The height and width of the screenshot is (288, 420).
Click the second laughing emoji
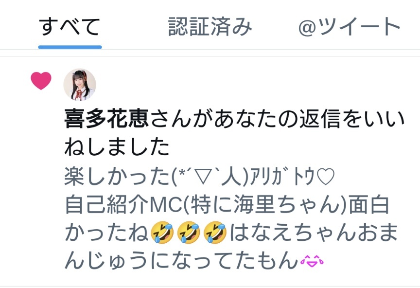(x=189, y=232)
